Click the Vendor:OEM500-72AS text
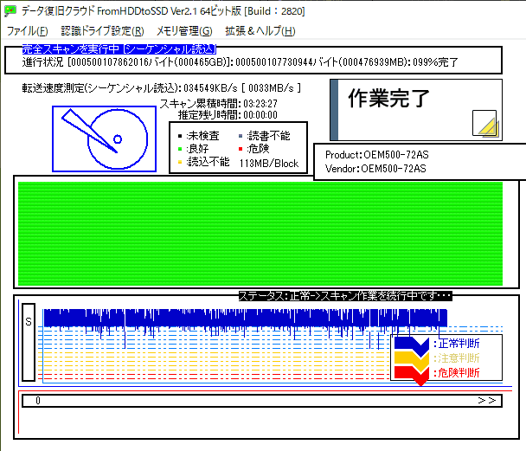Image resolution: width=526 pixels, height=451 pixels. click(x=375, y=169)
